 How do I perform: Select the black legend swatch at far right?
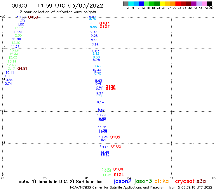(209, 4)
